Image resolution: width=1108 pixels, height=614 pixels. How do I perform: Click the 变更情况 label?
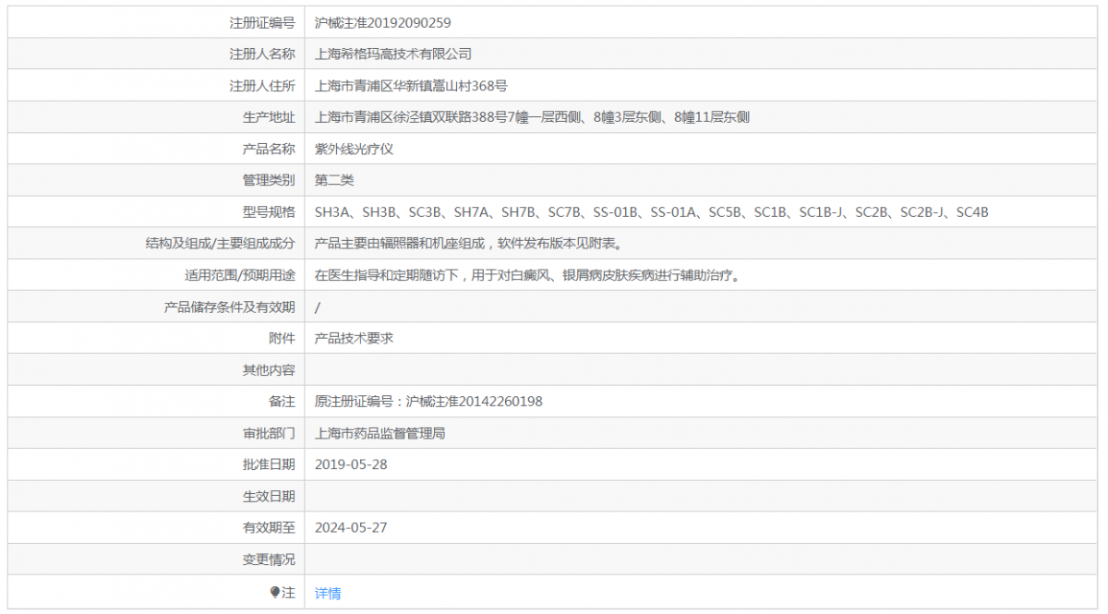click(269, 559)
